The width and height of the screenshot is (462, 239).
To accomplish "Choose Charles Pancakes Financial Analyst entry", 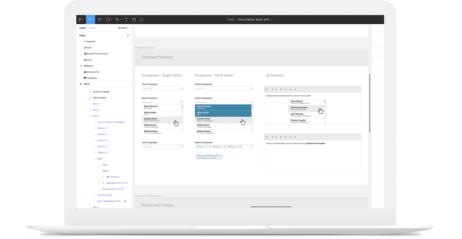I will (306, 109).
